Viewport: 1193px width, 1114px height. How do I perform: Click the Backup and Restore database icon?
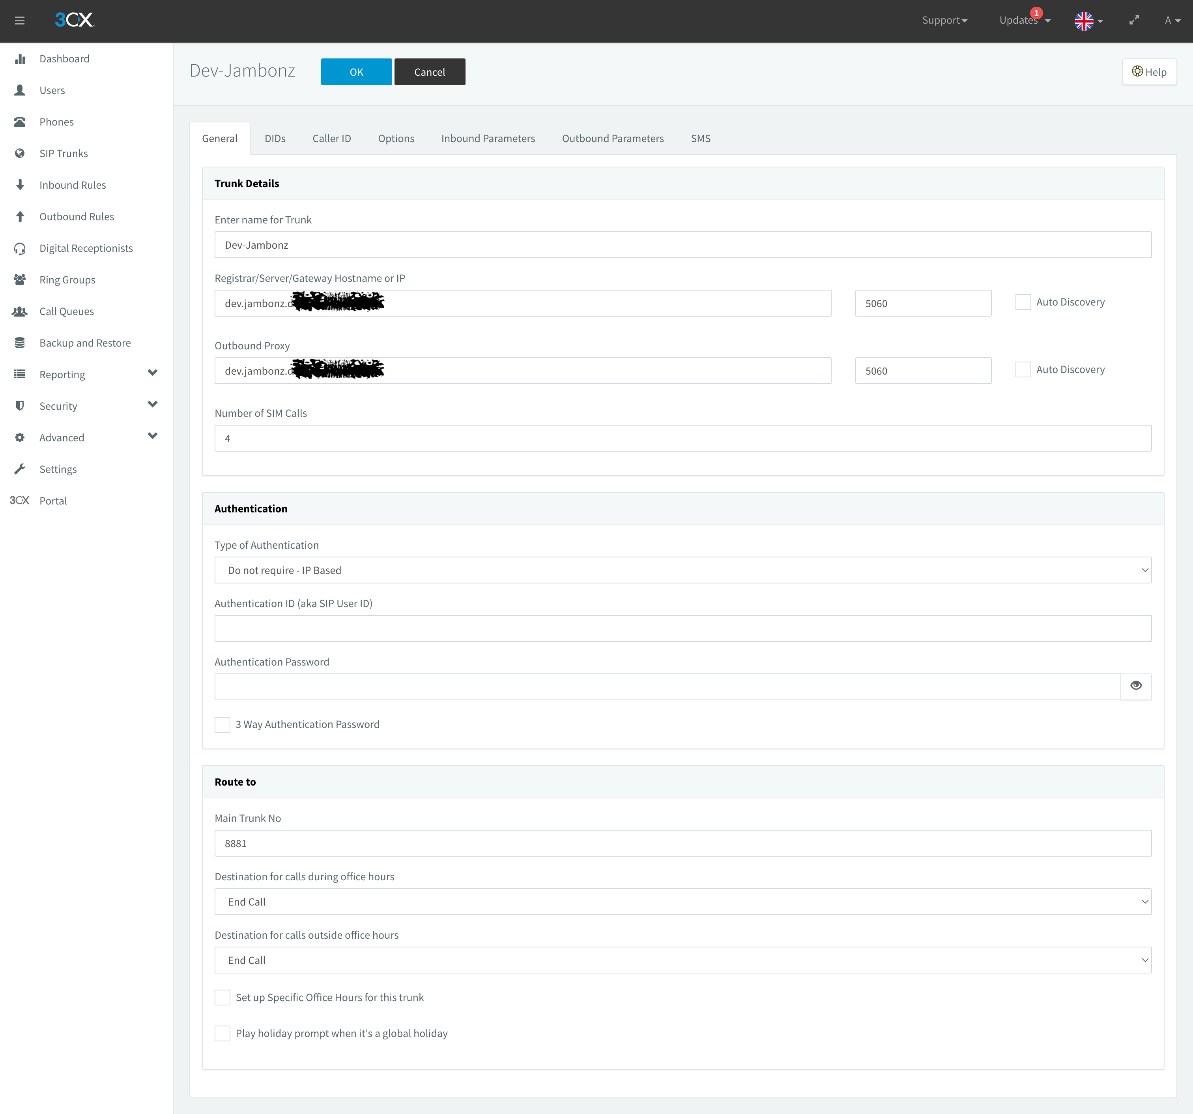[20, 343]
